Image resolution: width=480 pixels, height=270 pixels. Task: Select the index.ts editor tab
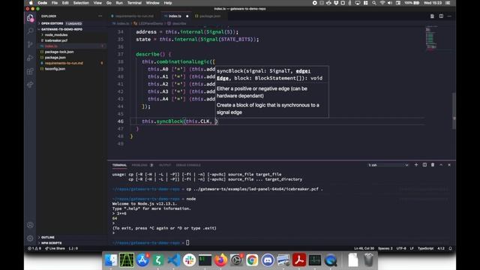click(175, 16)
